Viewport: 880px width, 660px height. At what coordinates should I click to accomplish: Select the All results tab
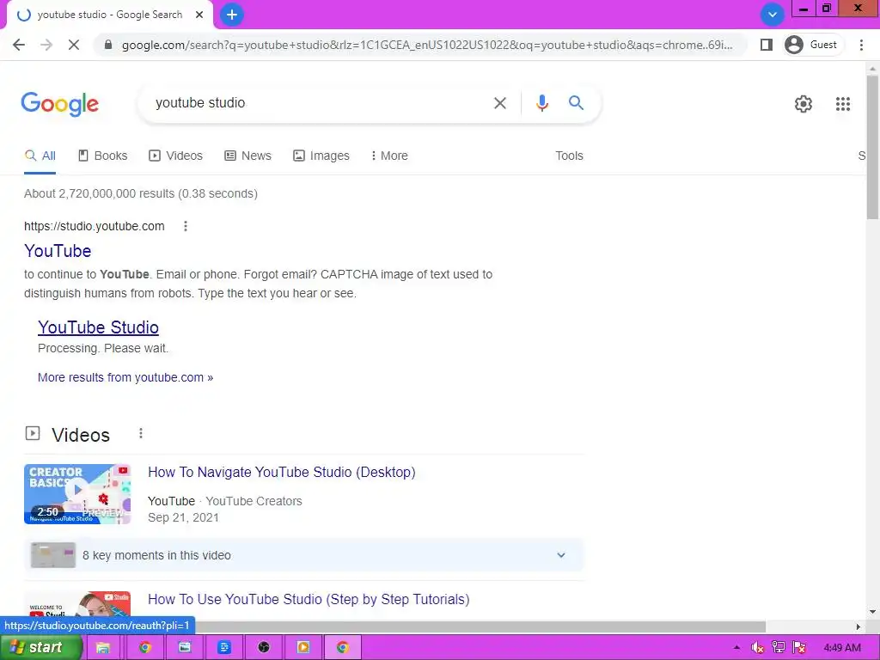click(40, 156)
